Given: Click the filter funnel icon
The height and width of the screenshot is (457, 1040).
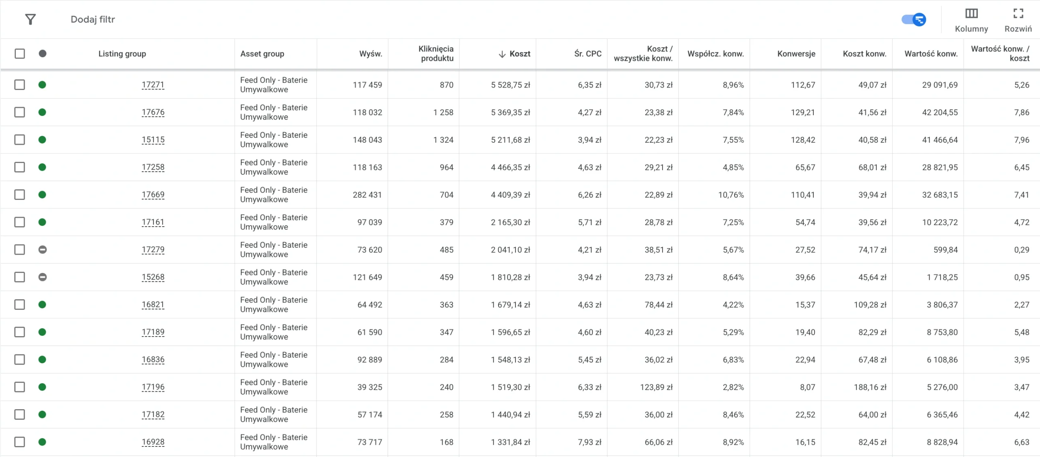Looking at the screenshot, I should coord(30,19).
